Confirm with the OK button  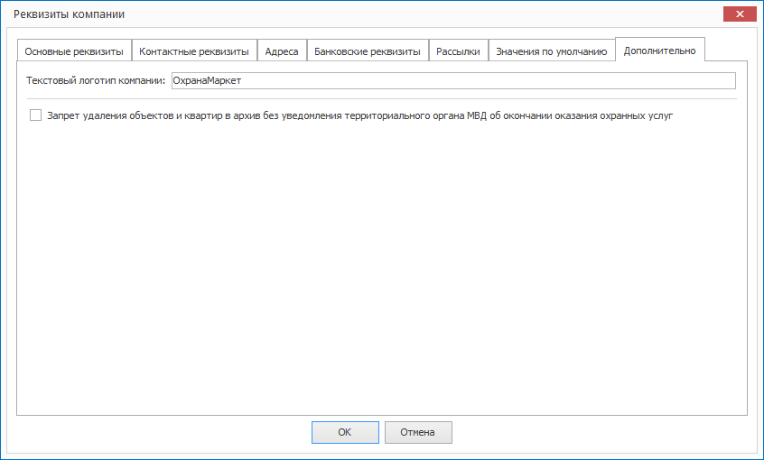pos(345,432)
